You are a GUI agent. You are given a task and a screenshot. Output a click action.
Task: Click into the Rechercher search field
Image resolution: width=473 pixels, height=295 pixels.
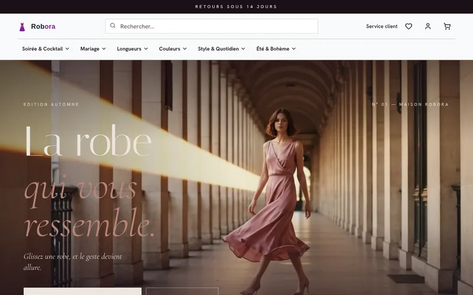point(212,26)
